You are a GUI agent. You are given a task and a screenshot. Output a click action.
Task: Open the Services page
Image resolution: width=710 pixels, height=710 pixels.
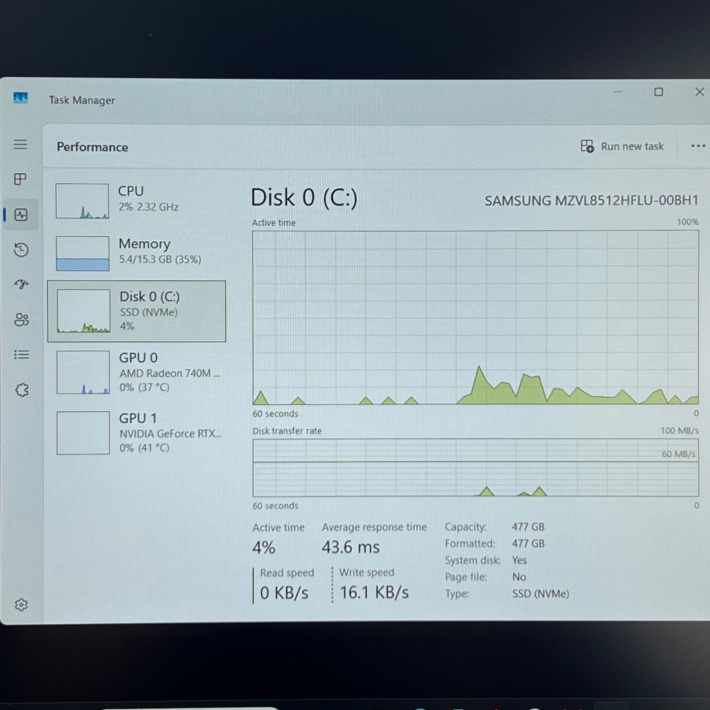pos(22,390)
